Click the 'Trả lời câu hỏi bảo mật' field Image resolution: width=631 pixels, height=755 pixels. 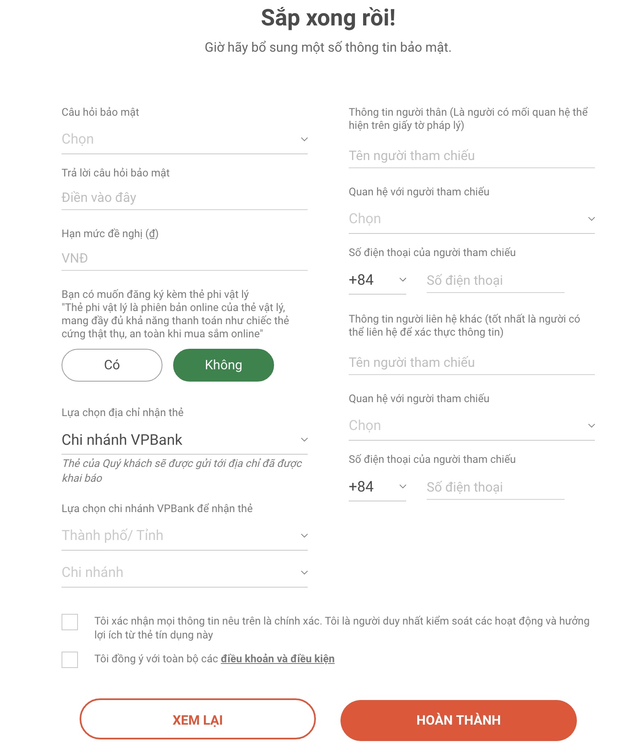(x=184, y=198)
